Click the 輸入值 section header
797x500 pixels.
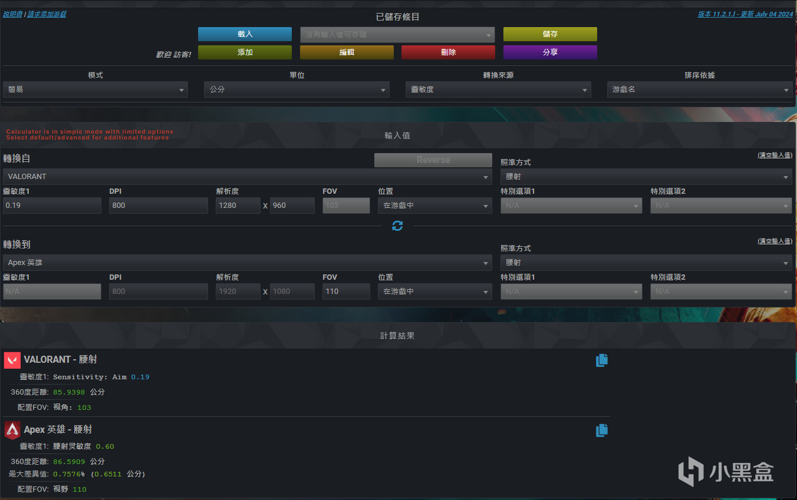click(x=397, y=135)
